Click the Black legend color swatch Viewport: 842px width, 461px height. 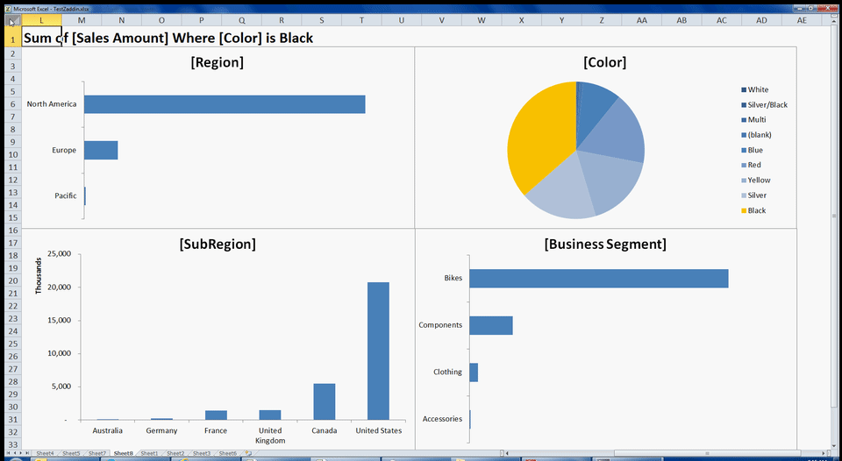pyautogui.click(x=744, y=210)
